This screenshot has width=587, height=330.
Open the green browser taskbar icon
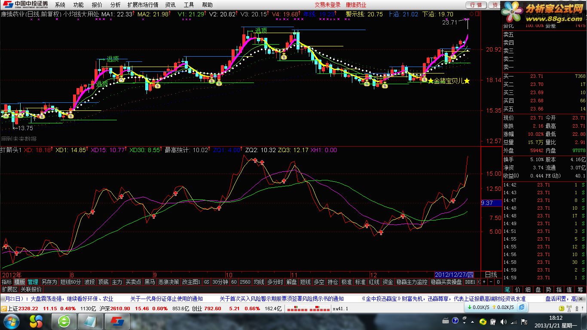65,321
